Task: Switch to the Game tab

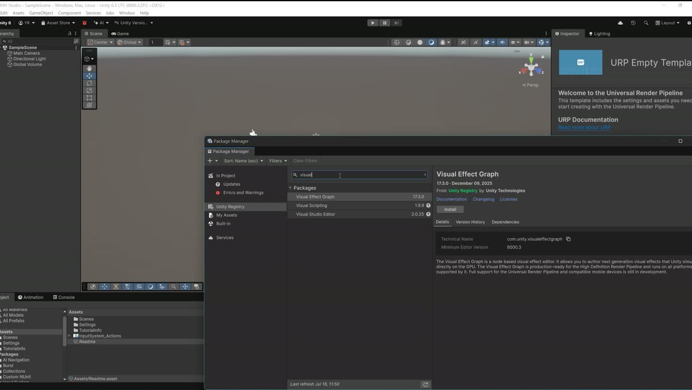Action: (121, 33)
